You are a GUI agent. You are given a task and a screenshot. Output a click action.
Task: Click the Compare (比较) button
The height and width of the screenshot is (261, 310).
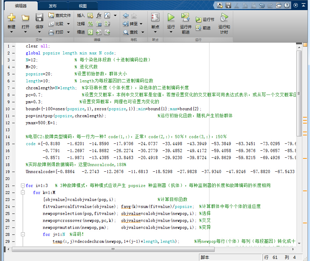coord(56,24)
